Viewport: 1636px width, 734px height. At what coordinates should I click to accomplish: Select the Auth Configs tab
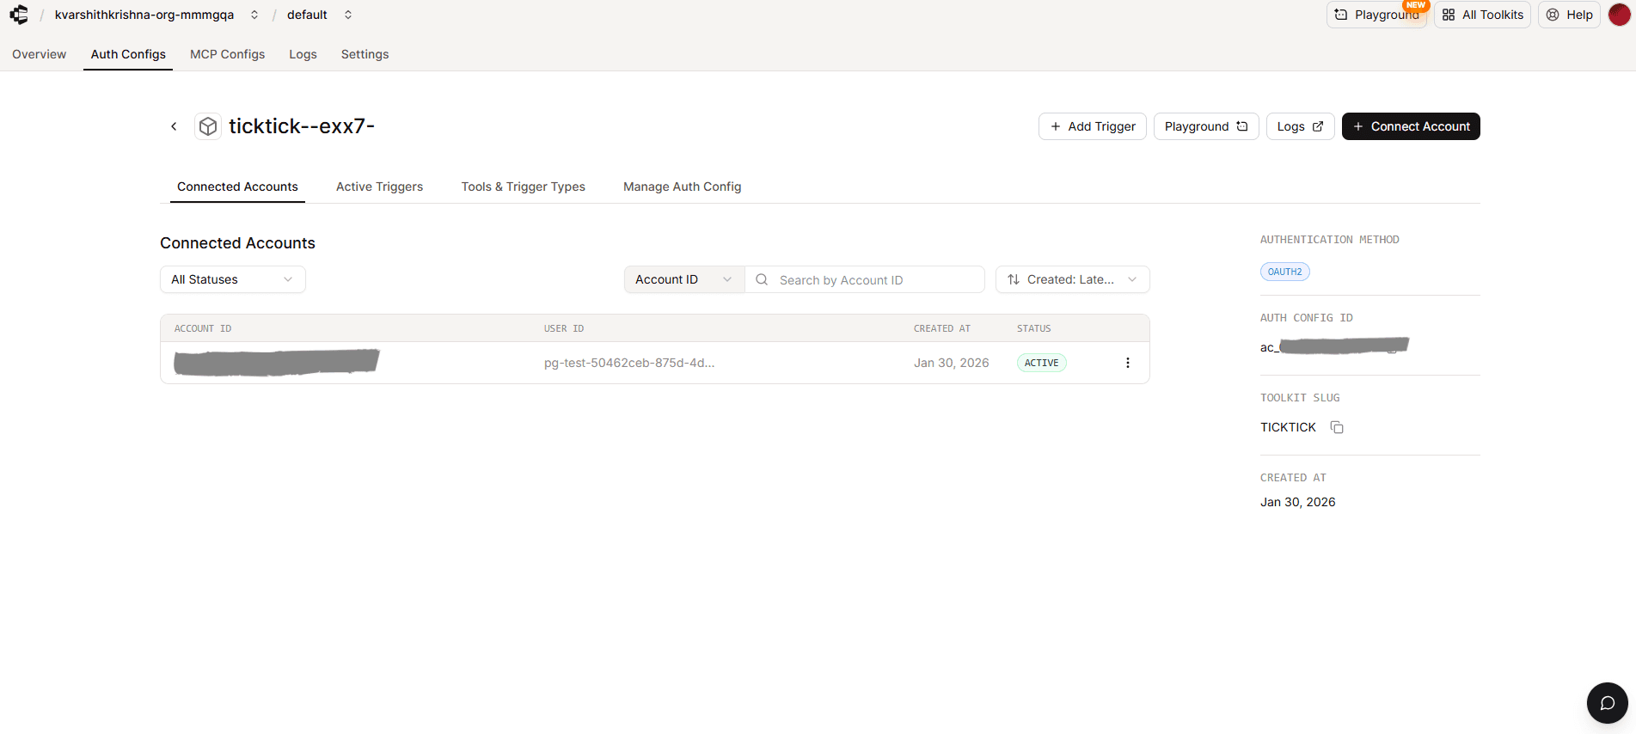(x=128, y=54)
